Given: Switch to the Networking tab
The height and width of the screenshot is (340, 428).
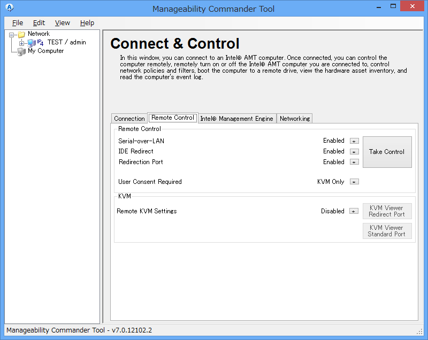Looking at the screenshot, I should point(295,119).
